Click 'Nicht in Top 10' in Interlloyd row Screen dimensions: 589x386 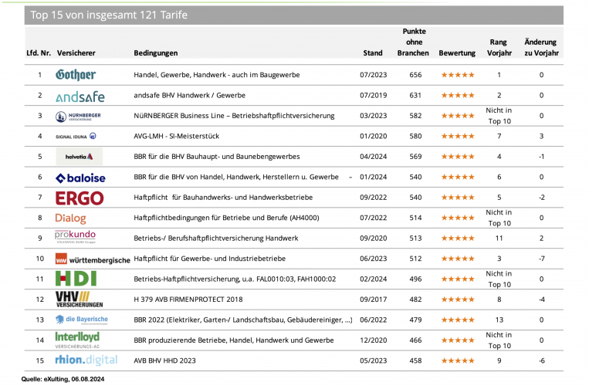pyautogui.click(x=499, y=340)
